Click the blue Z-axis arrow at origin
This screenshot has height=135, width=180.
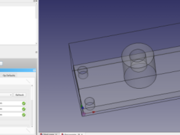tap(82, 108)
